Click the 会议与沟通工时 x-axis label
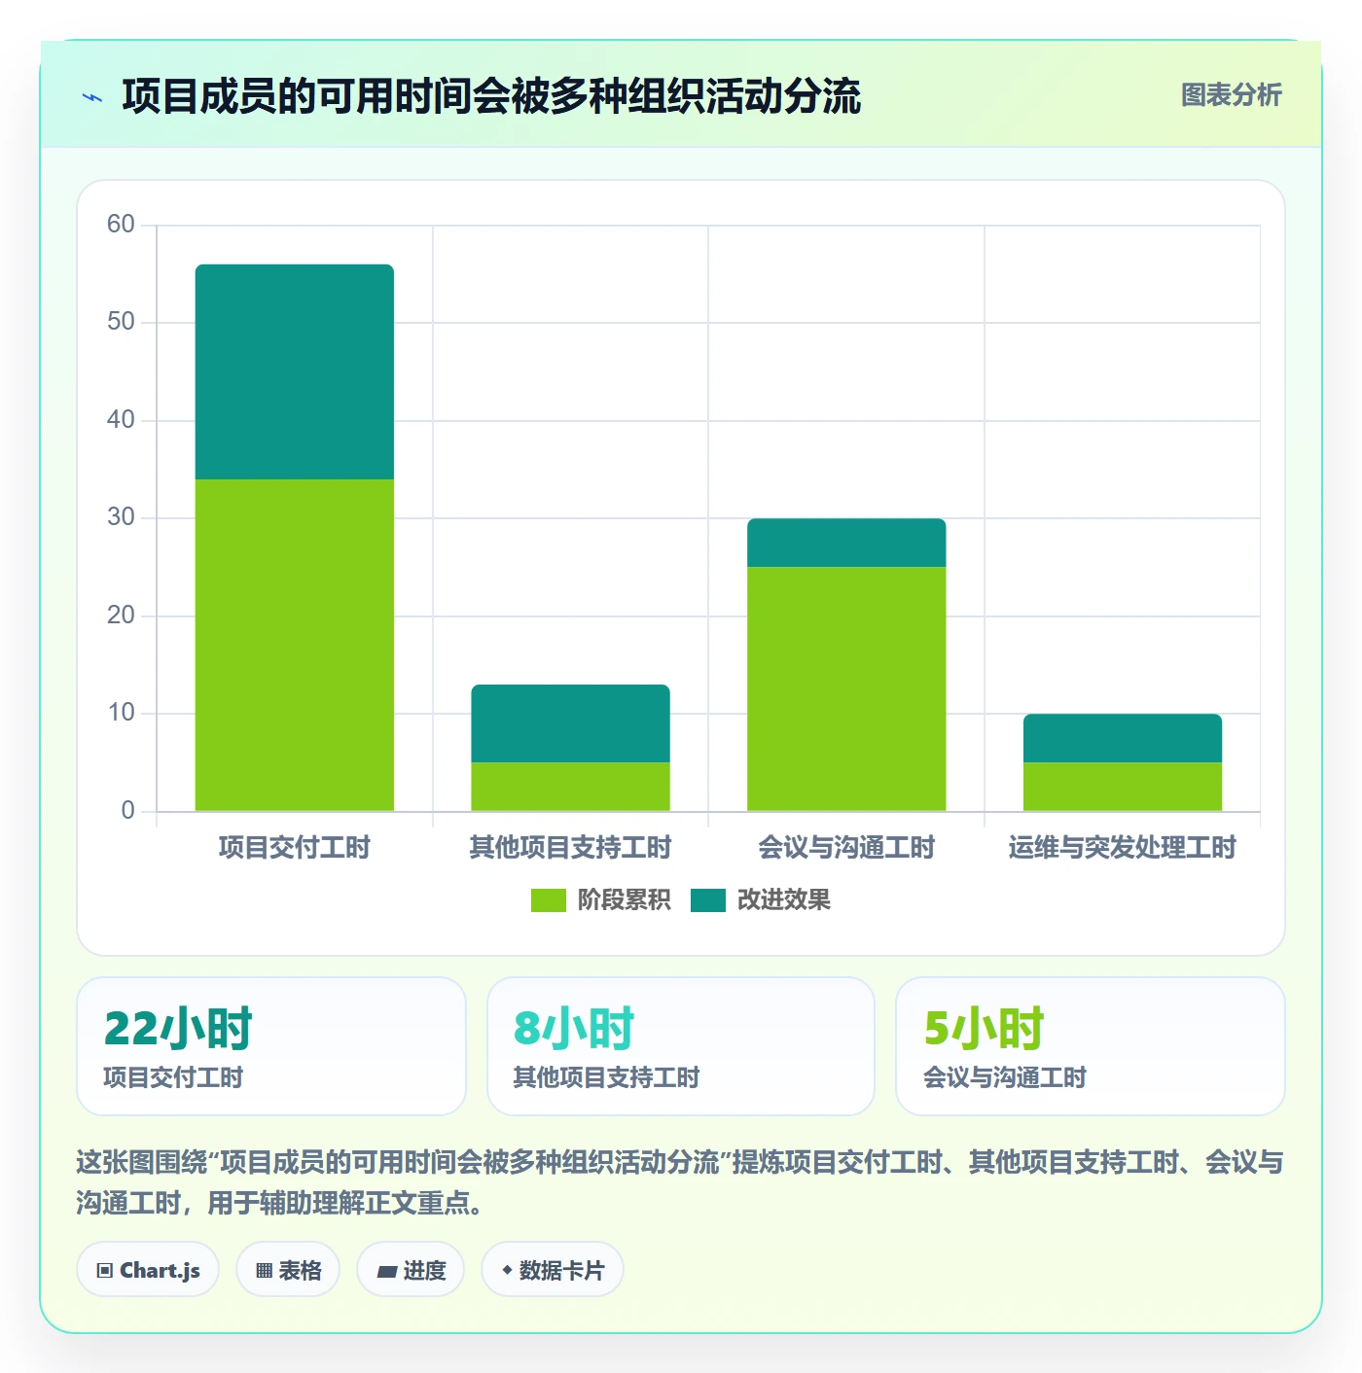This screenshot has width=1362, height=1373. pyautogui.click(x=846, y=848)
